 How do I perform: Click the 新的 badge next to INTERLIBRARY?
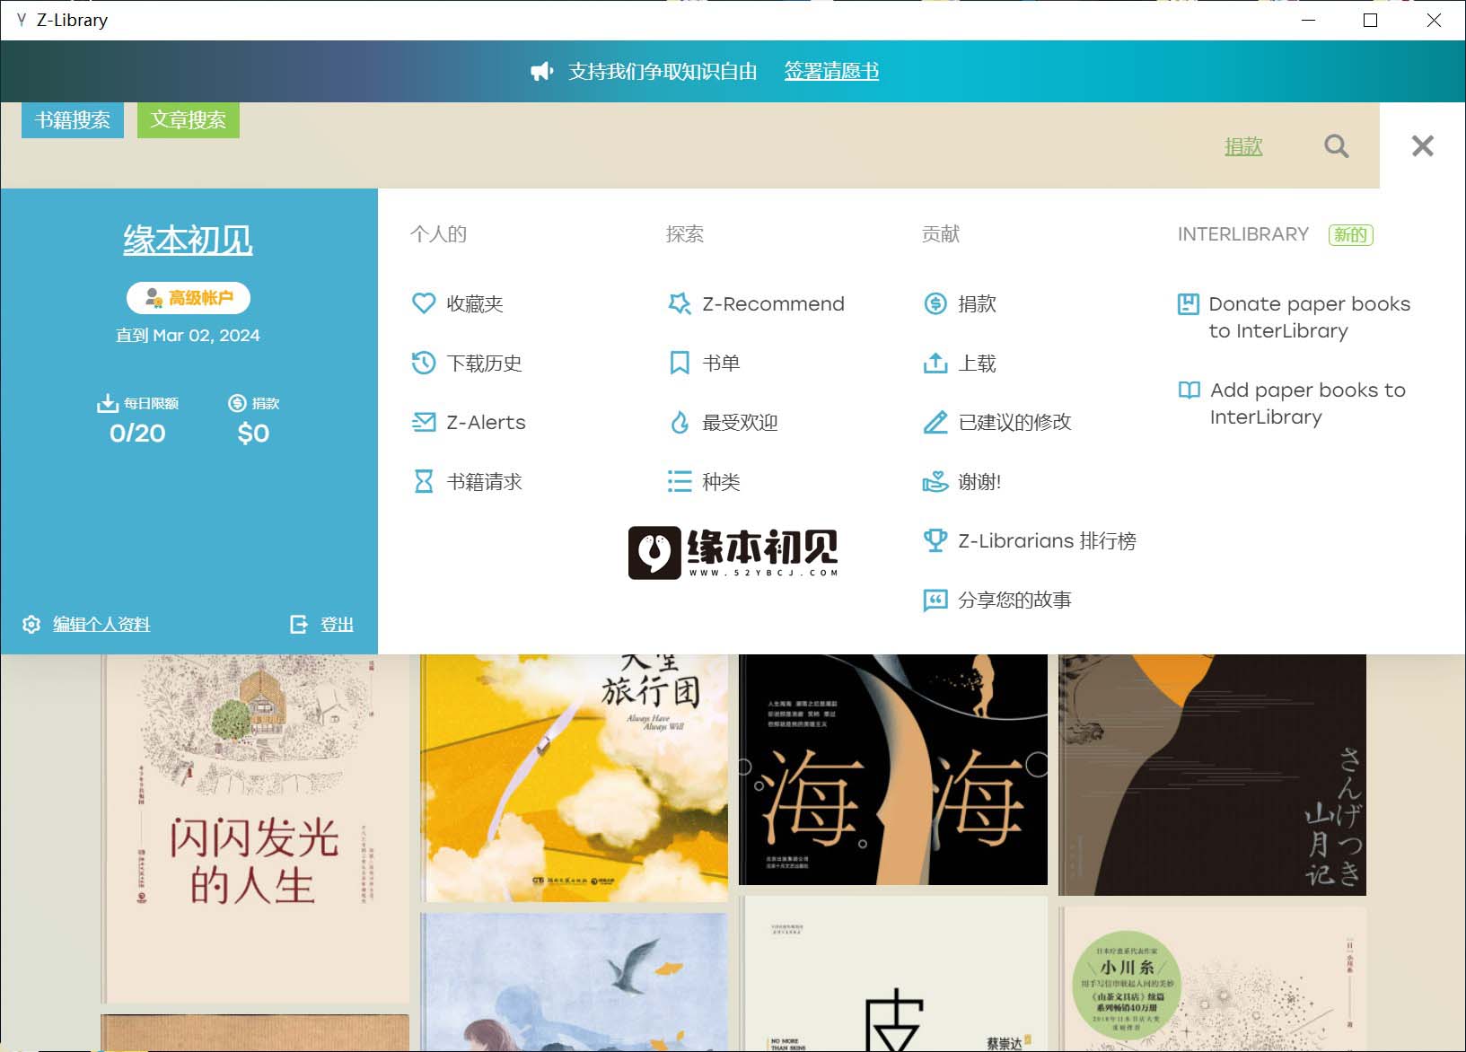click(x=1350, y=234)
